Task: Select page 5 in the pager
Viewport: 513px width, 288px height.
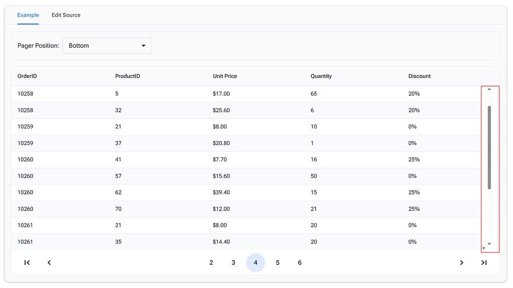Action: [x=277, y=262]
